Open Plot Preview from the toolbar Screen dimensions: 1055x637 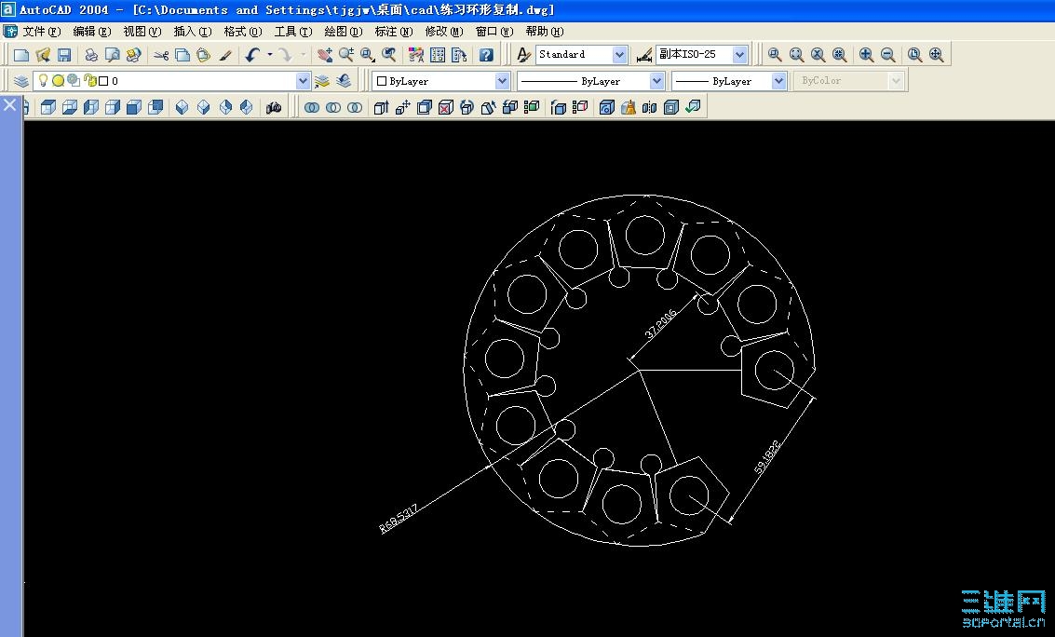(113, 55)
